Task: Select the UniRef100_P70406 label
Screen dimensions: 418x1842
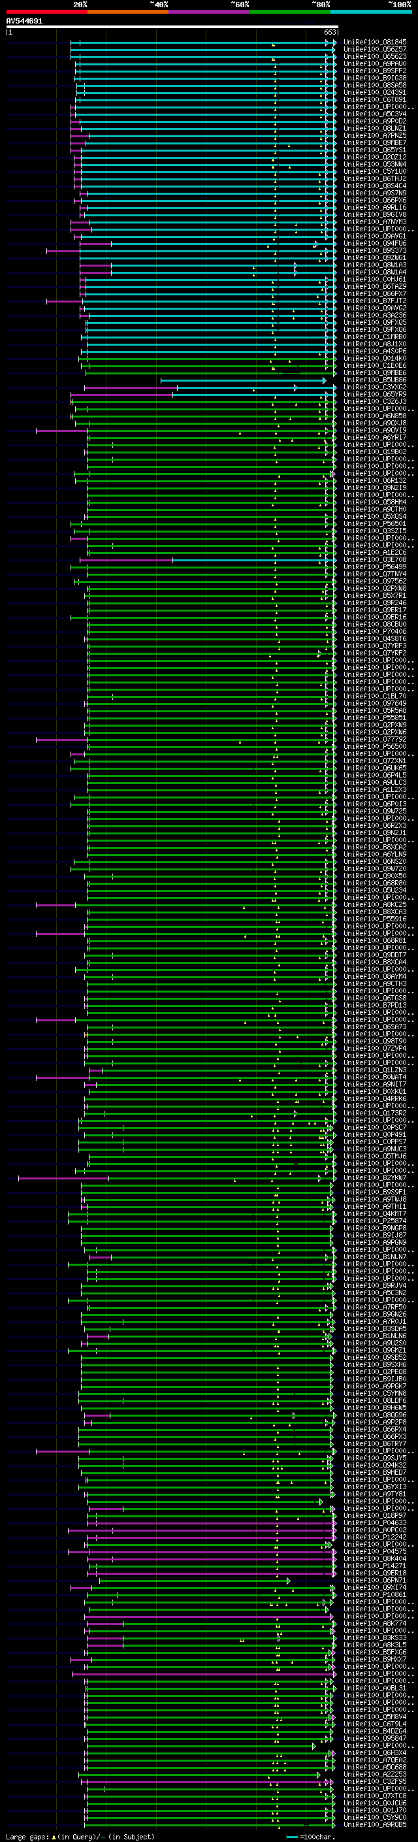Action: [x=375, y=631]
